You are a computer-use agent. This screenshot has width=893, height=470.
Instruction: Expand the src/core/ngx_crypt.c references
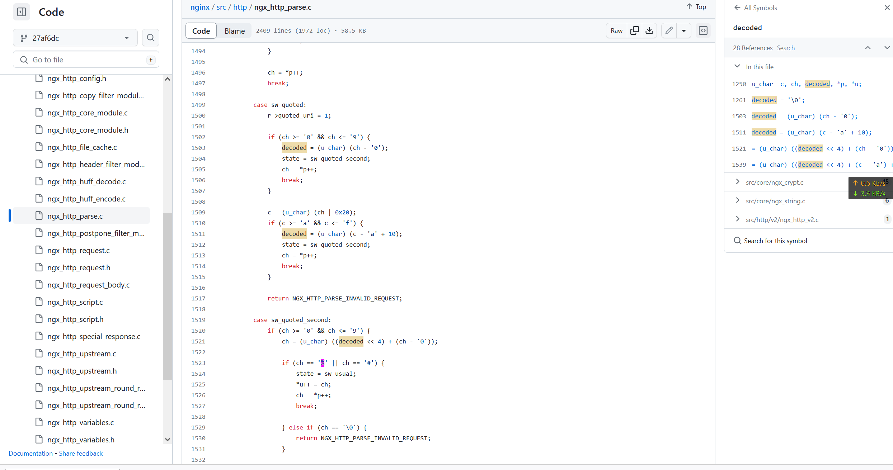[738, 182]
